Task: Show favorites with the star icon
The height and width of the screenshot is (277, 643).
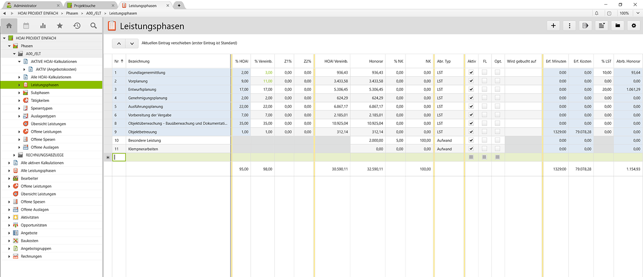Action: pos(60,26)
